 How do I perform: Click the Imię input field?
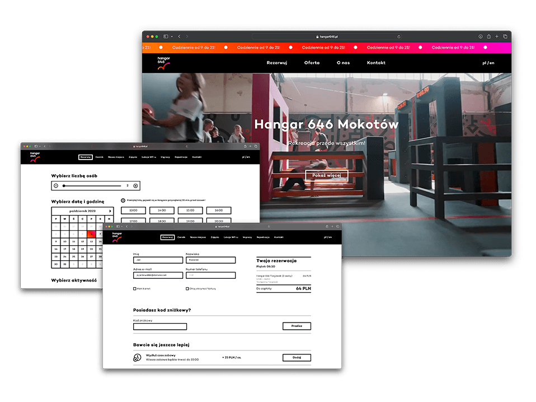(158, 260)
